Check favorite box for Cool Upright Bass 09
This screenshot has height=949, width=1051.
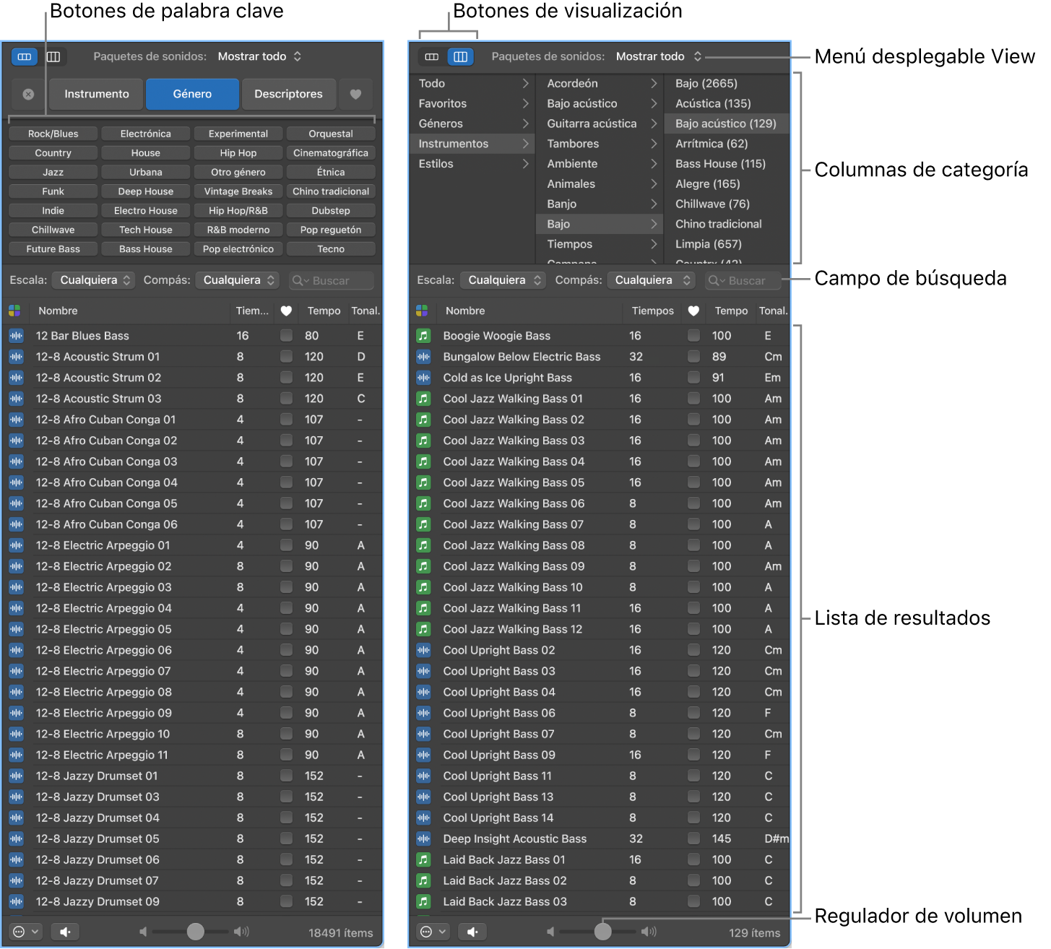(x=693, y=755)
